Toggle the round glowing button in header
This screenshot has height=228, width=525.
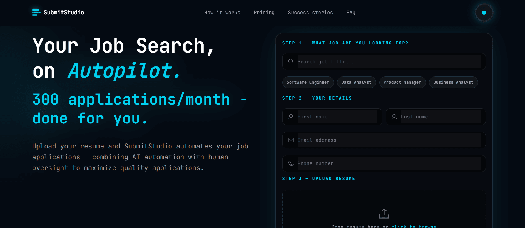[x=484, y=13]
